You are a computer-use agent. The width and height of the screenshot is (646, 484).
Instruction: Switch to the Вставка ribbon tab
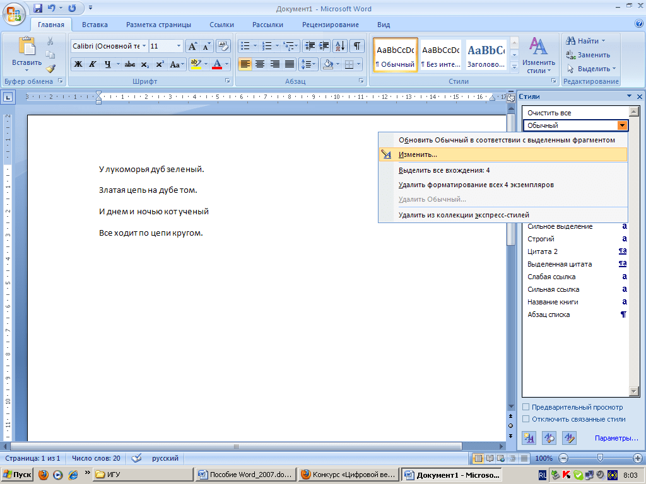(x=95, y=25)
